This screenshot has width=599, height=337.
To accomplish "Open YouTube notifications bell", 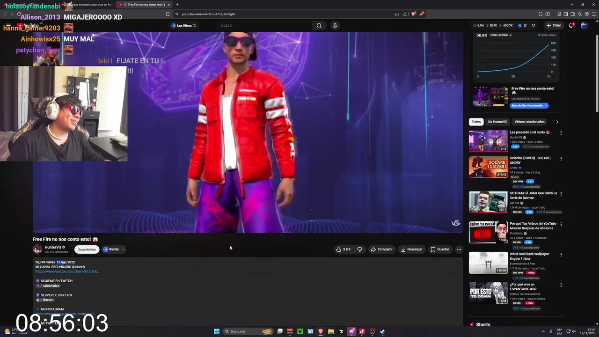I will 571,25.
